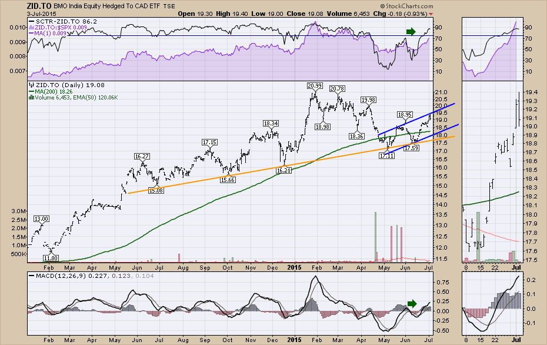Click the 13.00 price label
This screenshot has height=345, width=547.
[41, 218]
